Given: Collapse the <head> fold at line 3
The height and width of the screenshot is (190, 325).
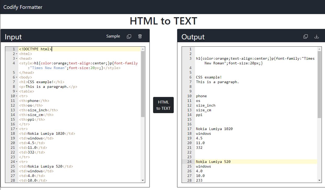Looking at the screenshot, I should pos(17,59).
